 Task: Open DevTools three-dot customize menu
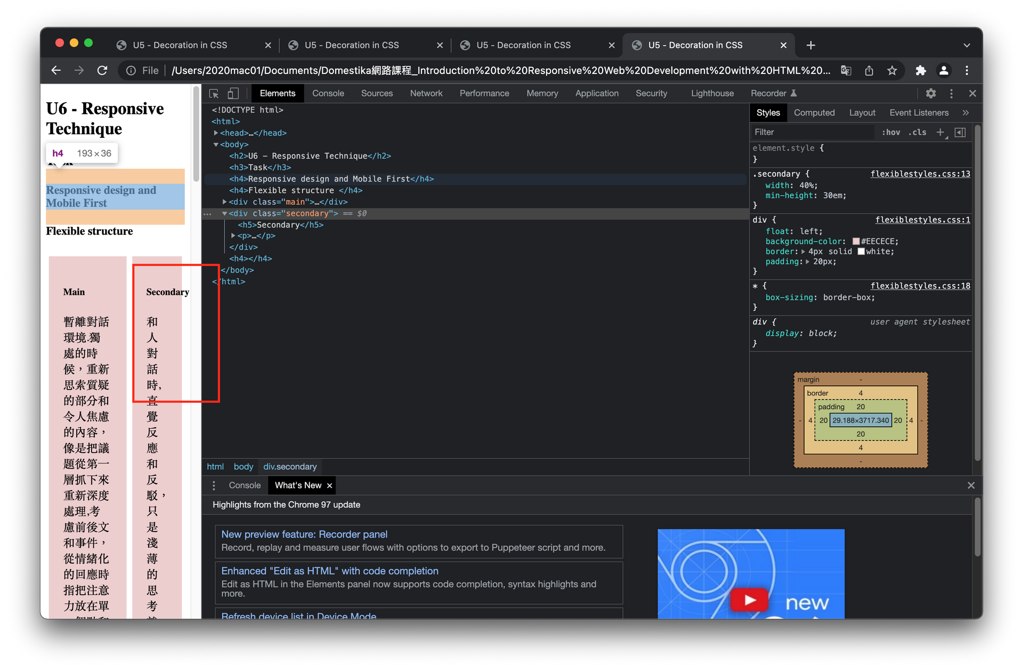pyautogui.click(x=951, y=94)
